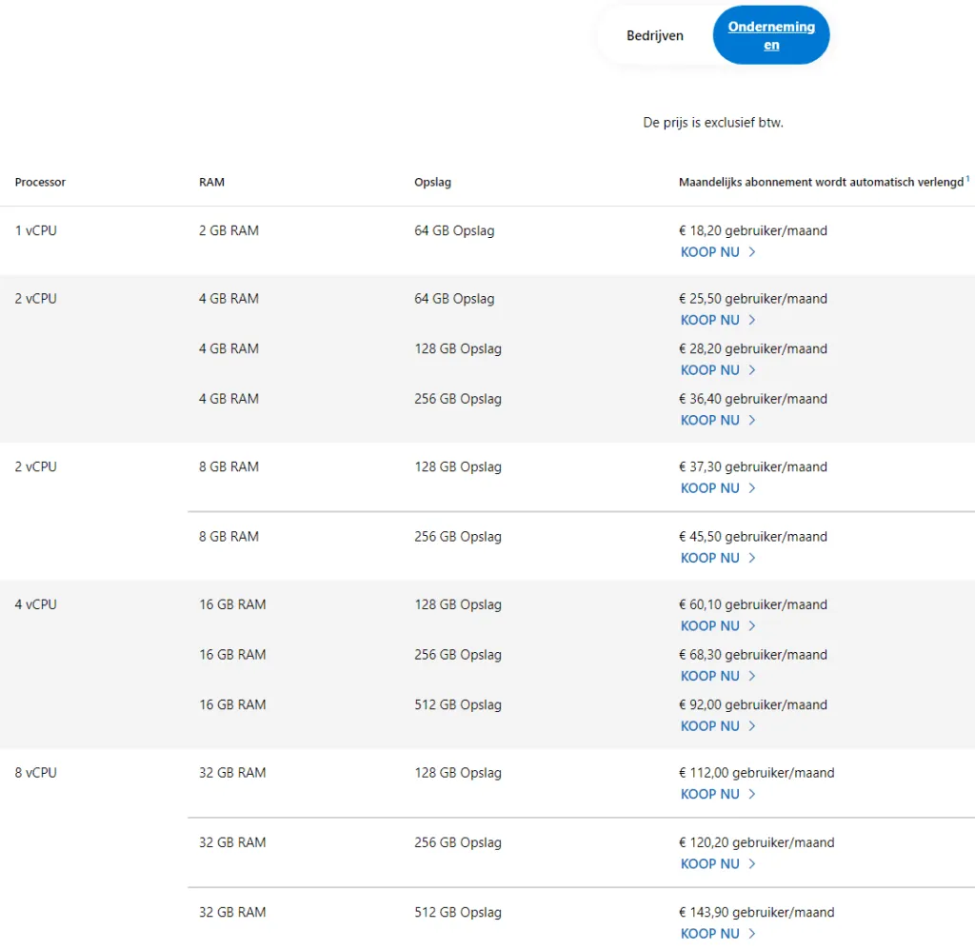Click the arrow icon beside the €25,50 KOOP NU

click(x=752, y=320)
